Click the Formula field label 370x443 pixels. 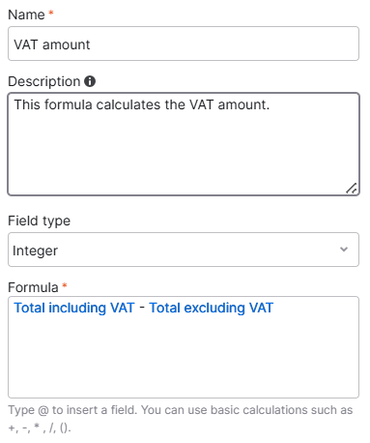33,287
